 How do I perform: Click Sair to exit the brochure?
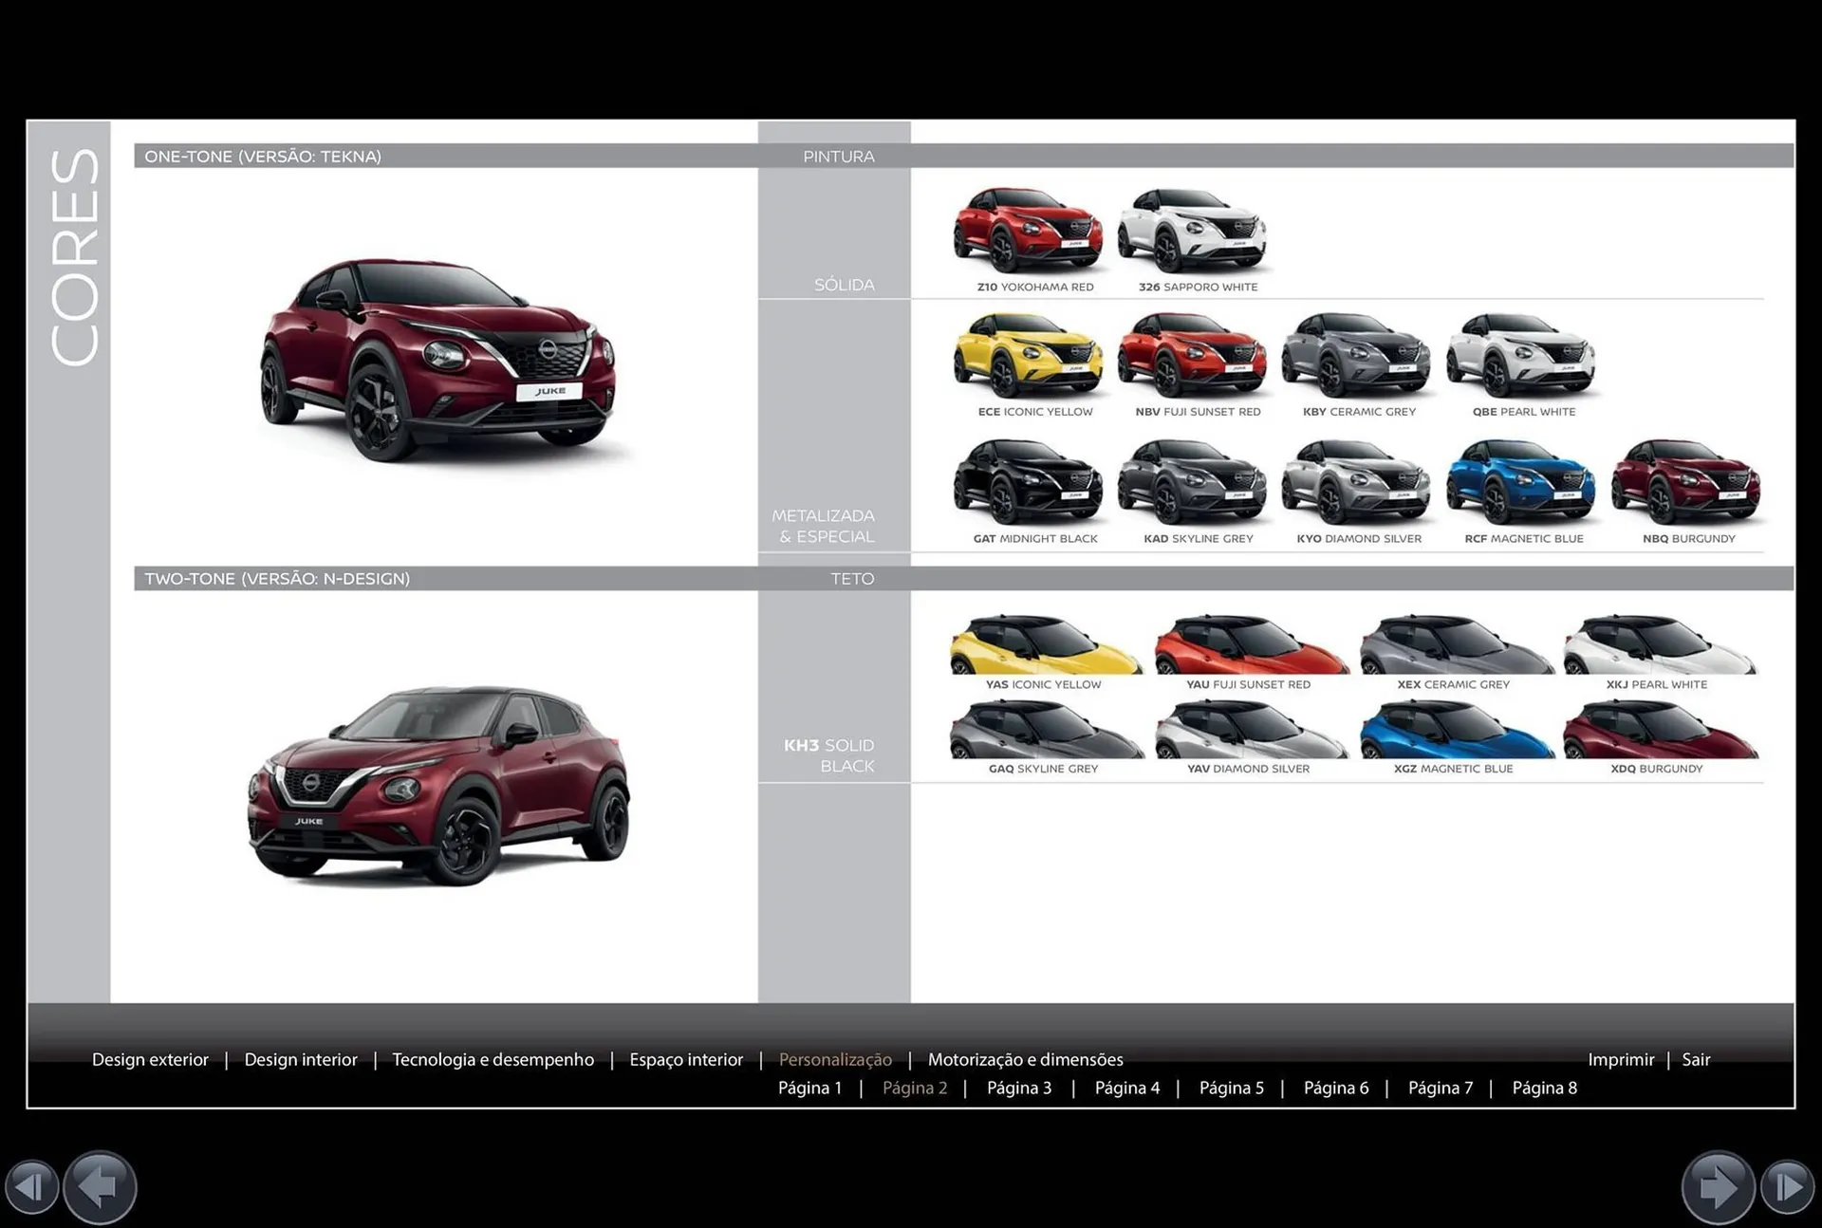(x=1696, y=1059)
